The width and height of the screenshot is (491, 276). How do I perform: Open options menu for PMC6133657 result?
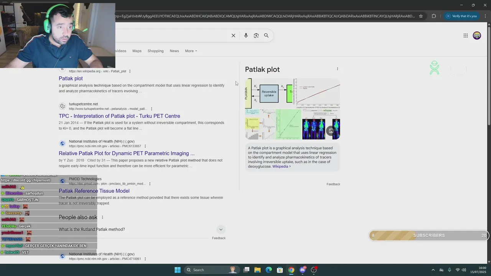click(145, 146)
